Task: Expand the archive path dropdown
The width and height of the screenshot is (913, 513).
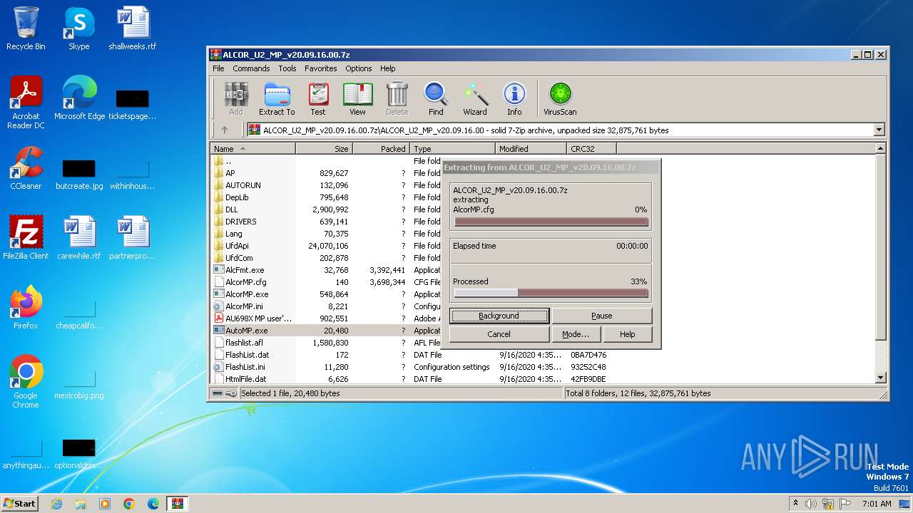Action: point(879,130)
